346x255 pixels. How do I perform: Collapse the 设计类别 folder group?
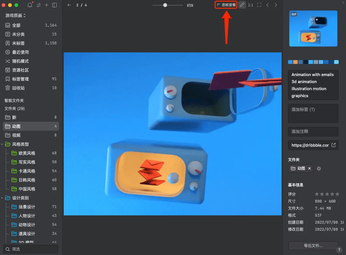[x=2, y=198]
